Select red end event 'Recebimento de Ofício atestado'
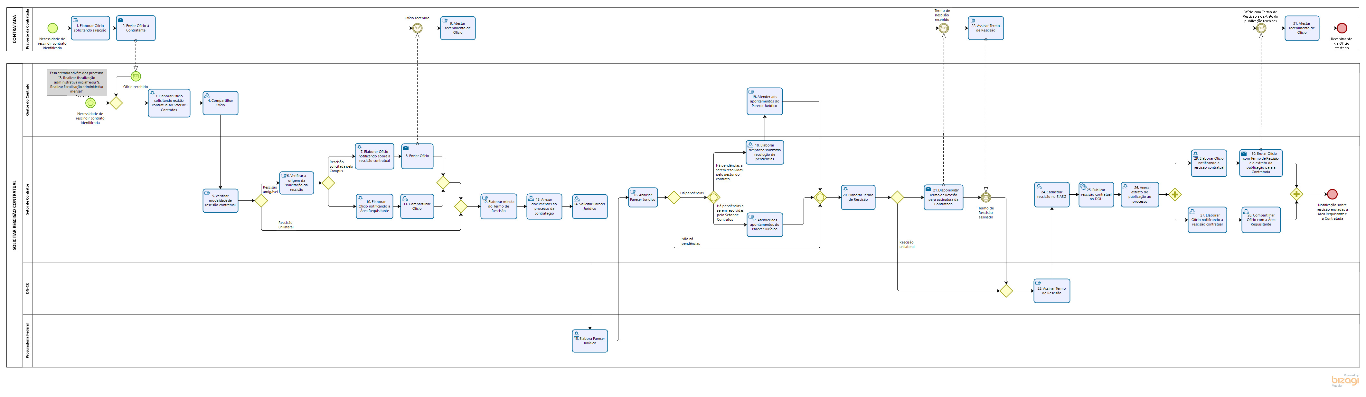Screen dimensions: 1366x397 click(x=1342, y=29)
